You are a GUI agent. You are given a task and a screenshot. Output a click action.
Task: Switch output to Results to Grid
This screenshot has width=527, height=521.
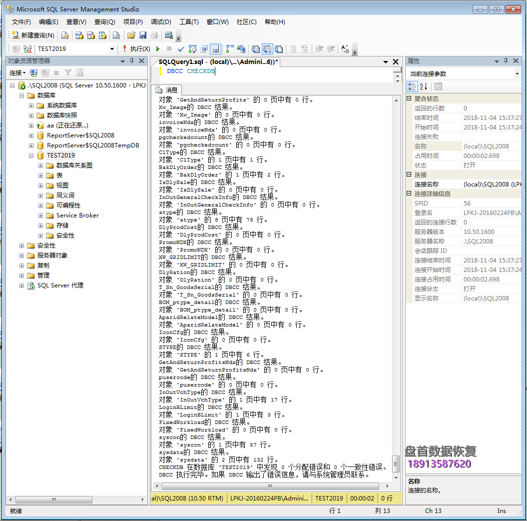[267, 49]
